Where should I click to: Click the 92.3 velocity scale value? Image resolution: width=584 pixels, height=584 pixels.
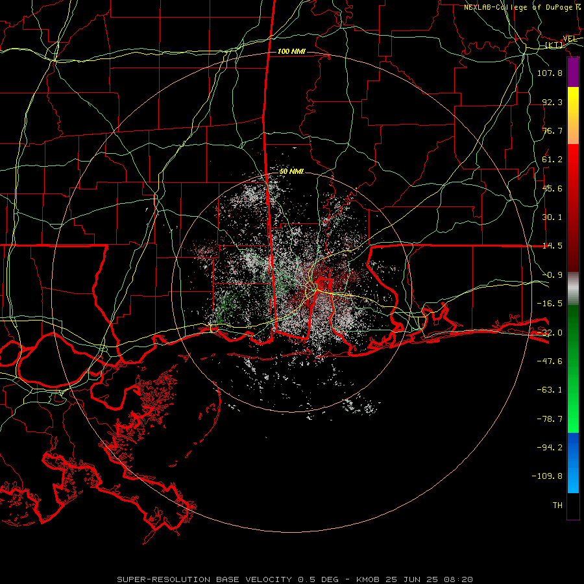pyautogui.click(x=552, y=102)
